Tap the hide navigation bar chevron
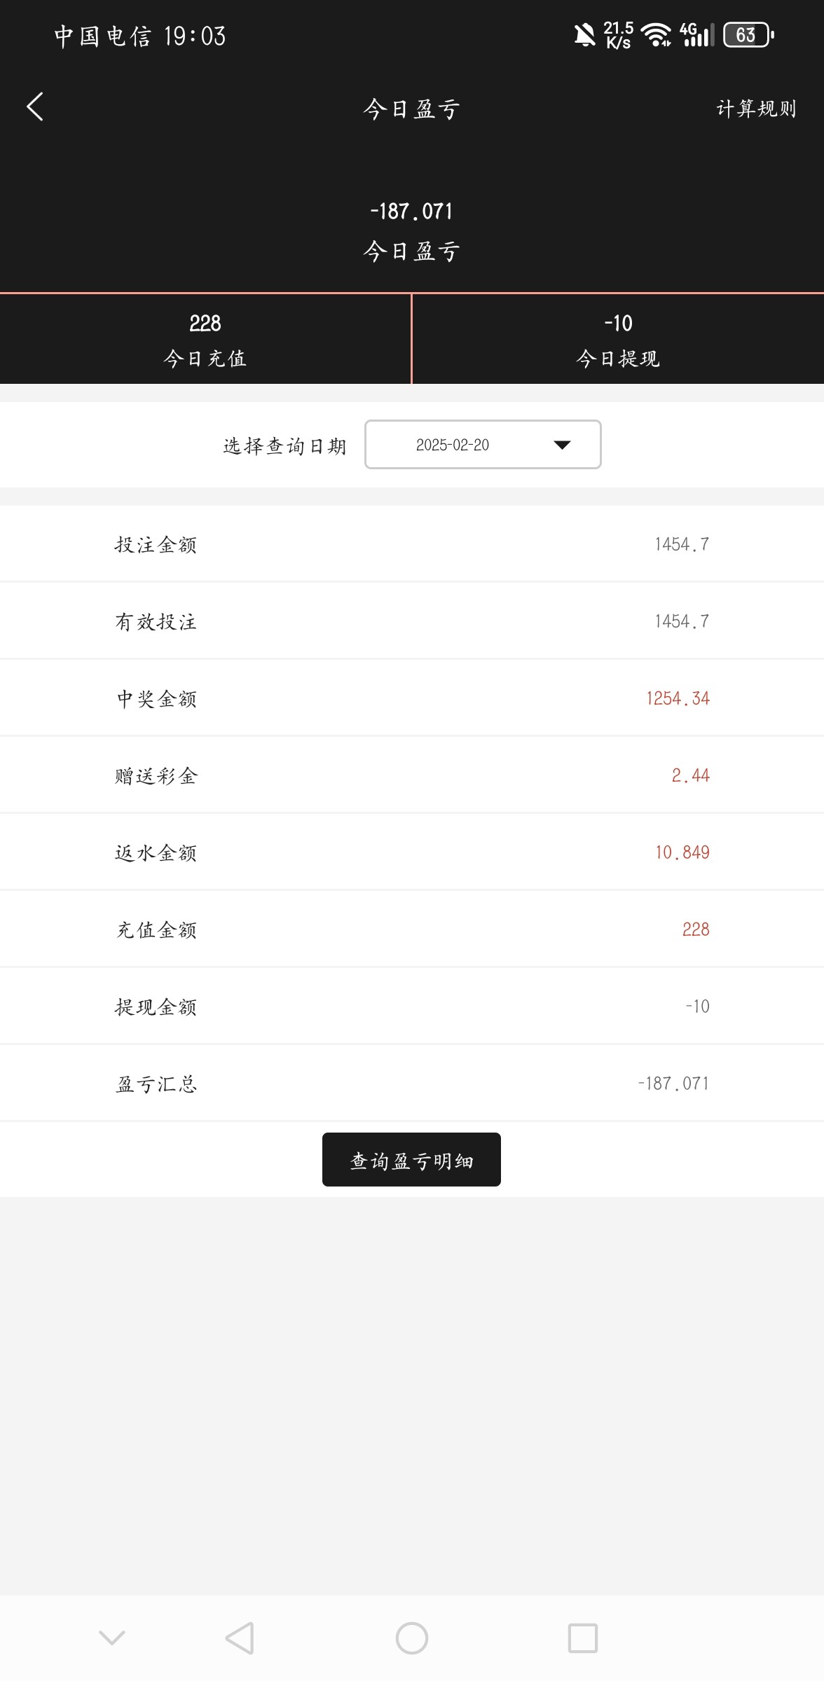 coord(112,1637)
